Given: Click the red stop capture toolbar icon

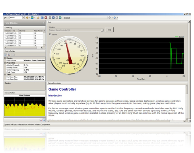Looking at the screenshot, I should (x=46, y=17).
